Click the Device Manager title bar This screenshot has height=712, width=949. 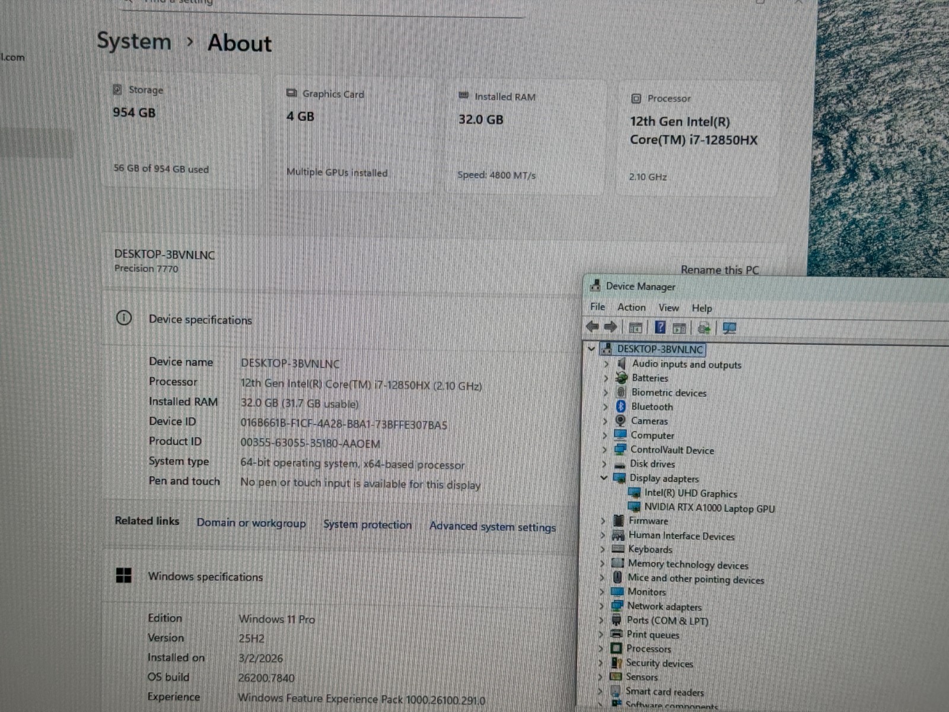765,287
